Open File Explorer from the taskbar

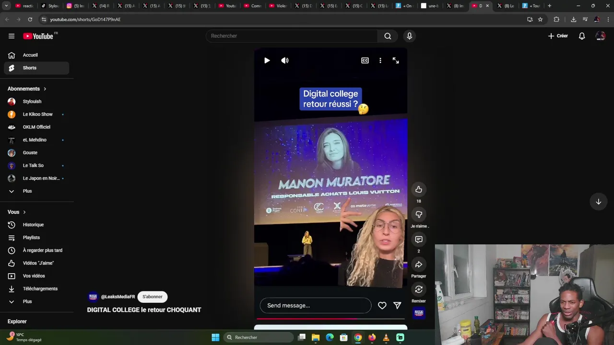[x=316, y=337]
